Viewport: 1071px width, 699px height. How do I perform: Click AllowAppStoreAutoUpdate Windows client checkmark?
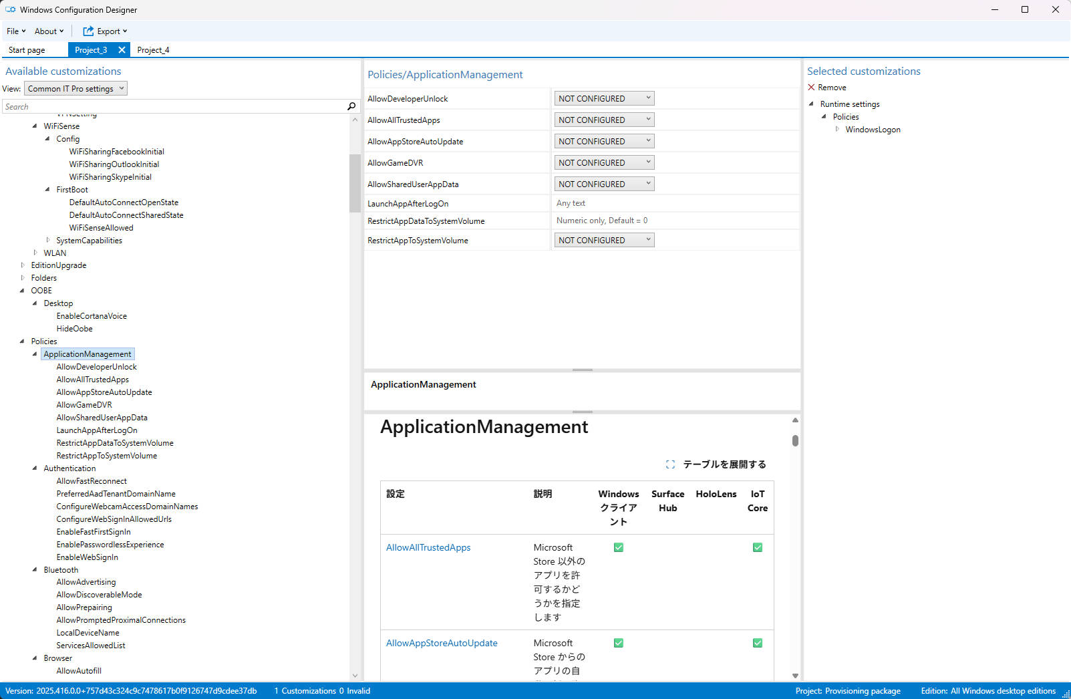pyautogui.click(x=619, y=643)
